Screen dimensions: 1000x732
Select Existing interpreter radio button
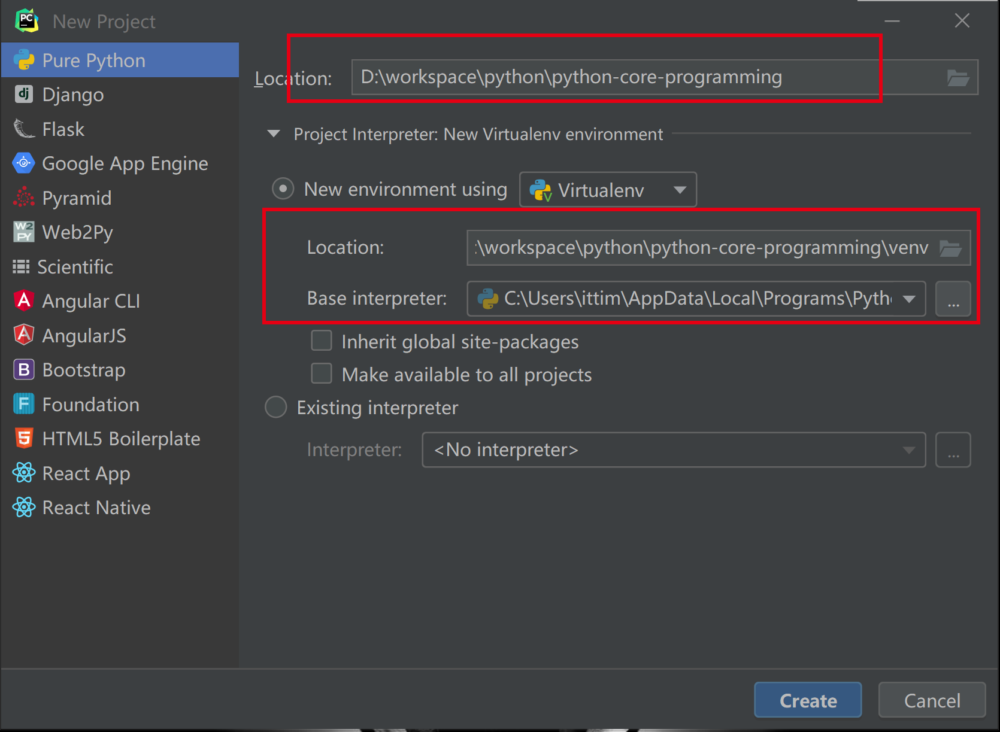(276, 408)
